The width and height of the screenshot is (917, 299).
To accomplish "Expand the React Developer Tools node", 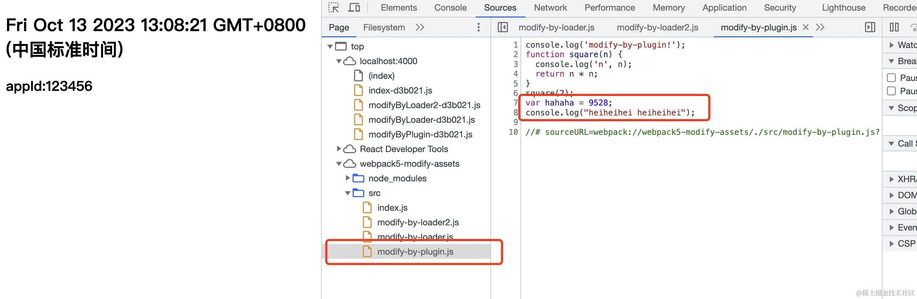I will point(339,149).
